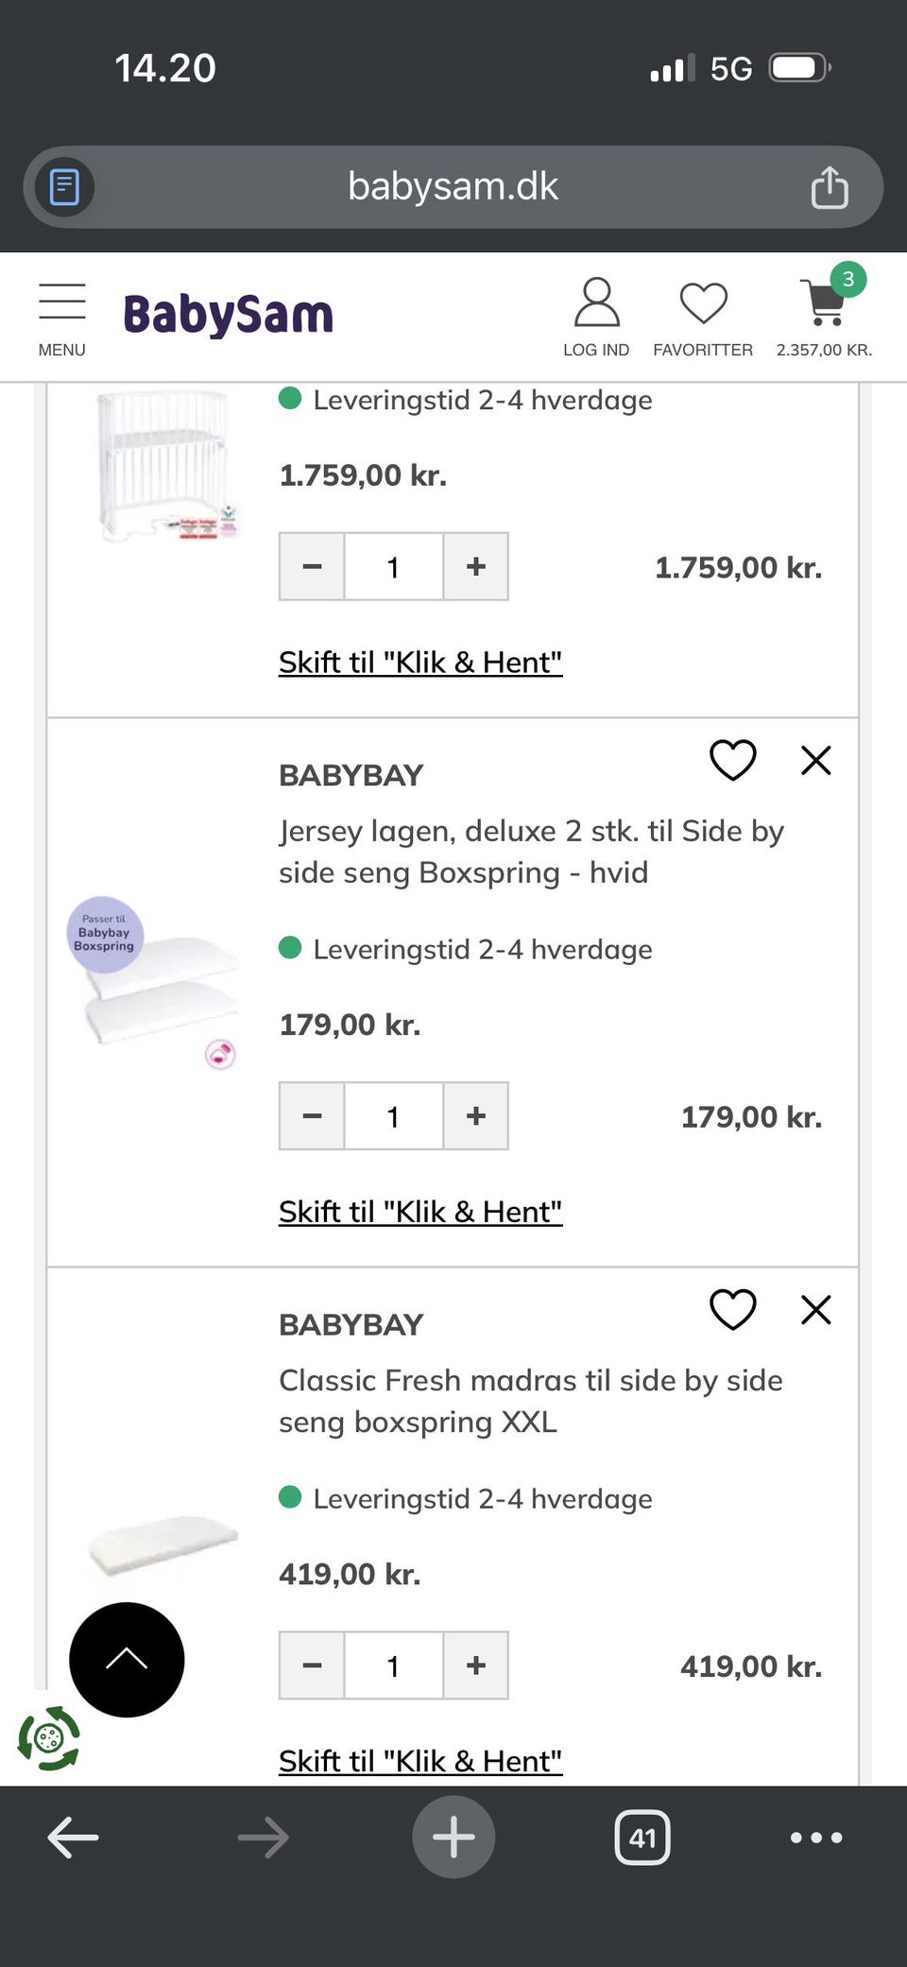Image resolution: width=907 pixels, height=1967 pixels.
Task: Click the quantity field of Jersey lagen
Action: click(393, 1115)
